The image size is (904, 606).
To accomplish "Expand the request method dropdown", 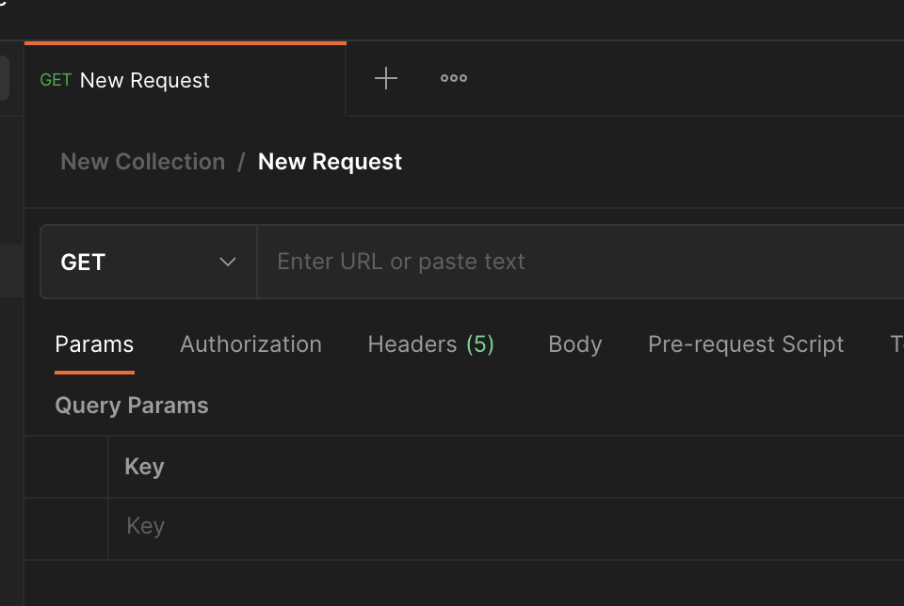I will (x=148, y=262).
